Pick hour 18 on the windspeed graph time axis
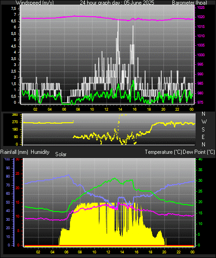Viewport: 216px width, 258px height. [x=149, y=109]
